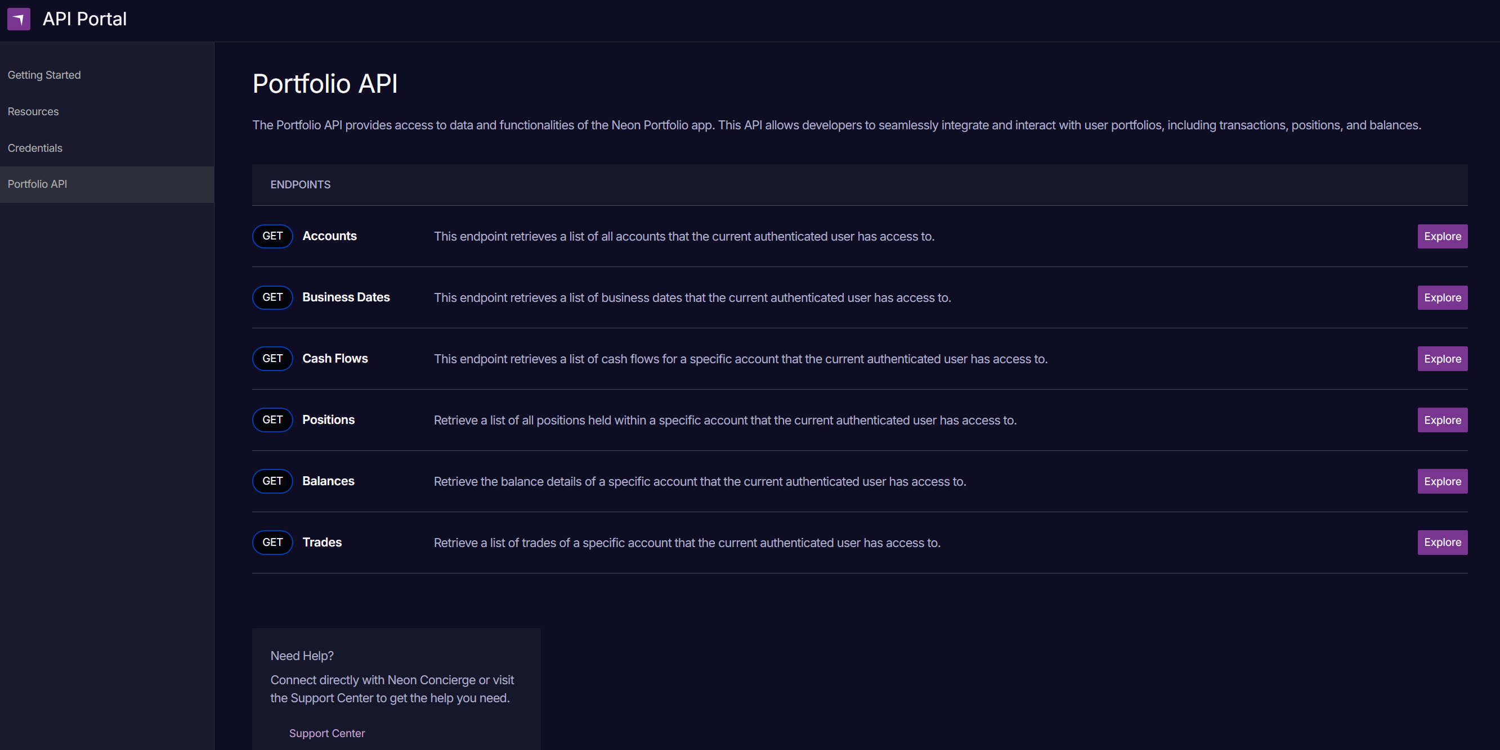
Task: Click the purple API Portal logo icon
Action: [x=19, y=19]
